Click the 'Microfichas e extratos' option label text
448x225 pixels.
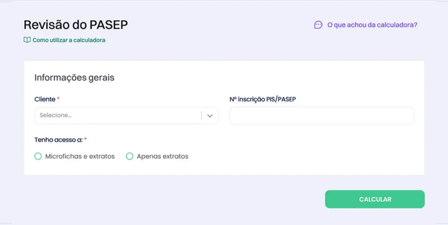pyautogui.click(x=80, y=156)
